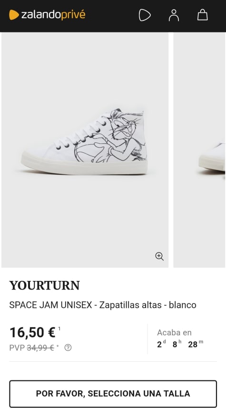
Task: Click POR FAVOR, SELECCIONA UNA TALLA button
Action: pos(113,393)
